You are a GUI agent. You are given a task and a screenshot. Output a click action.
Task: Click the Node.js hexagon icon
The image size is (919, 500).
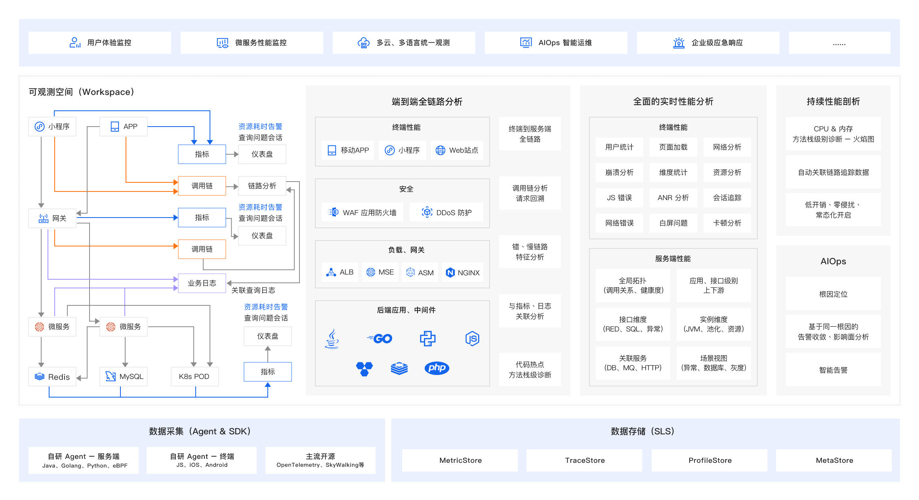[x=472, y=339]
